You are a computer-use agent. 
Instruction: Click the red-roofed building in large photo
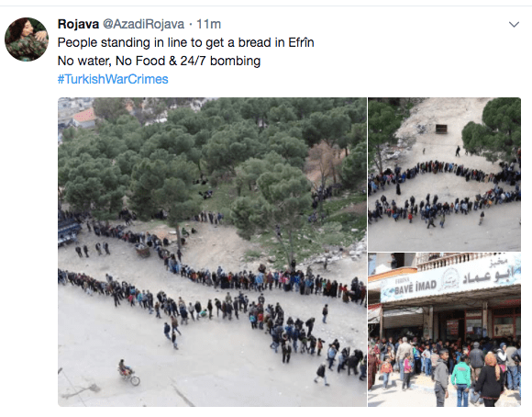click(x=84, y=118)
